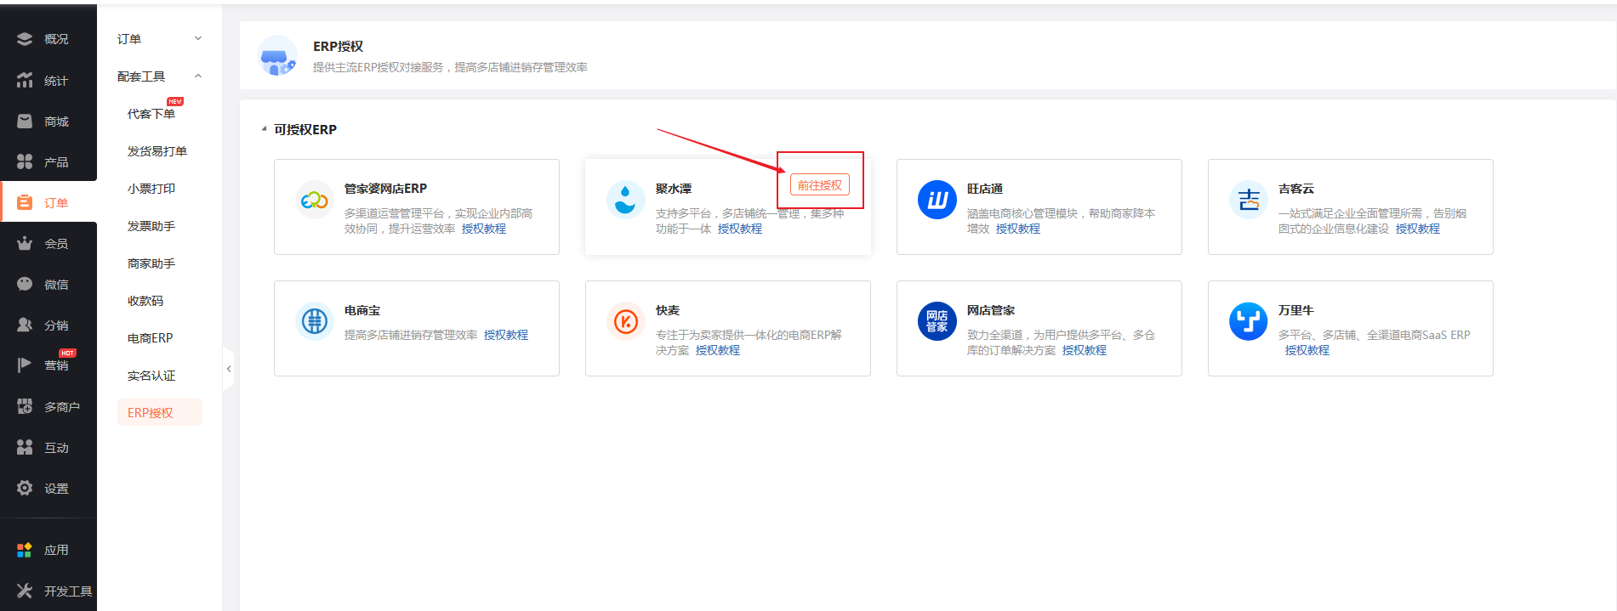Click the 旺店通 card title
Viewport: 1617px width, 611px height.
click(985, 189)
